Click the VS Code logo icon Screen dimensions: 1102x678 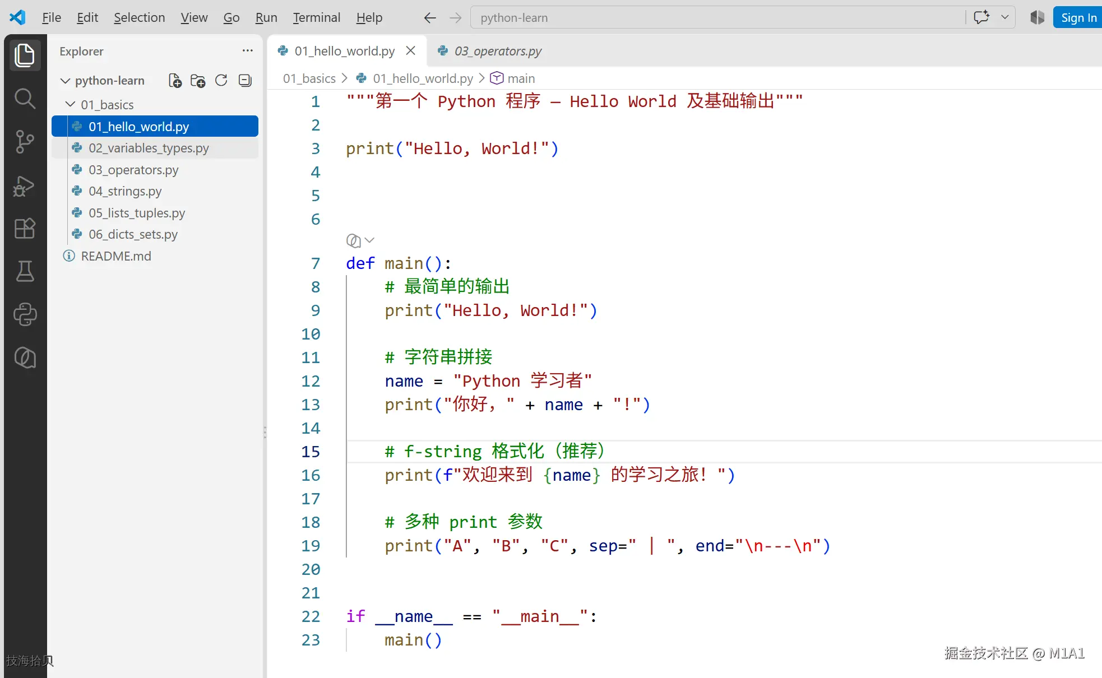pyautogui.click(x=17, y=17)
